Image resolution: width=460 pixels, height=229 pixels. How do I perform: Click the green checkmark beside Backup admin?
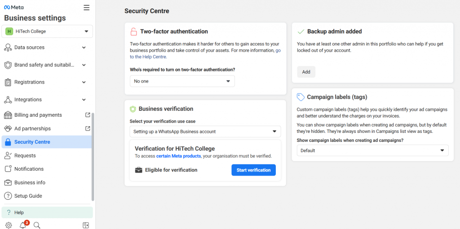(x=301, y=31)
